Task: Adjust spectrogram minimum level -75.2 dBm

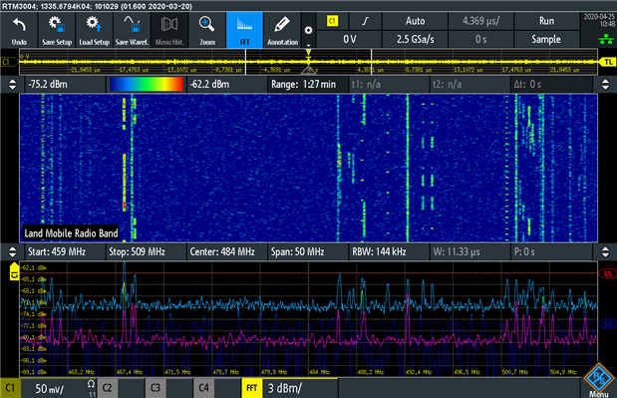Action: (65, 84)
